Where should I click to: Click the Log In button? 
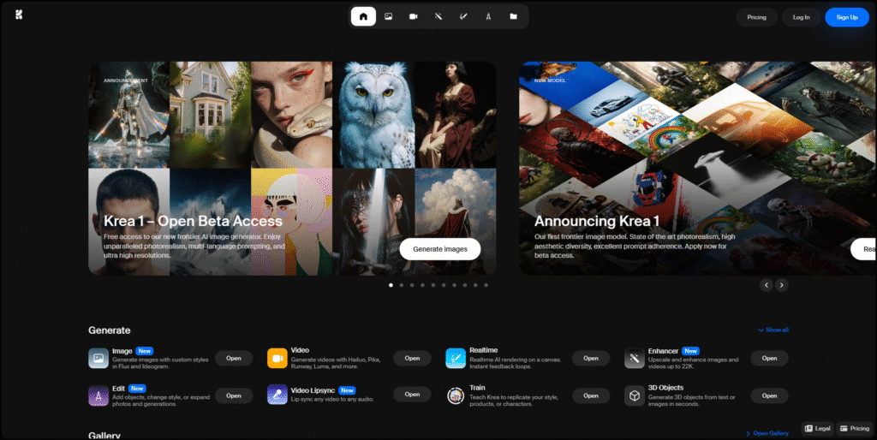coord(801,17)
